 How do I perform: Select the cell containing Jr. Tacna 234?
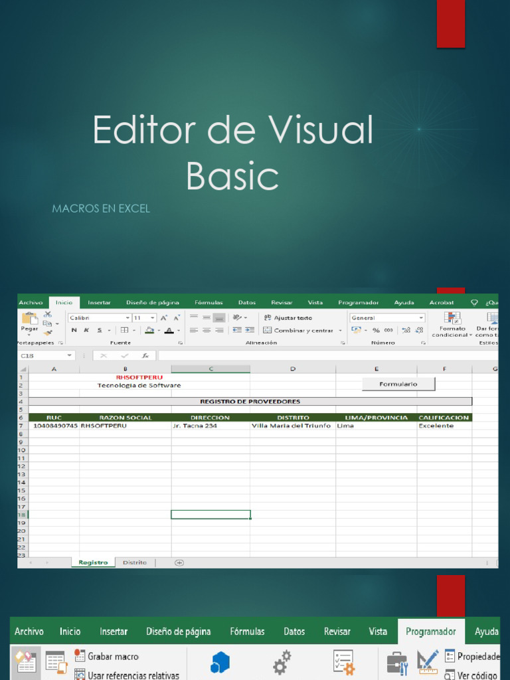coord(211,426)
